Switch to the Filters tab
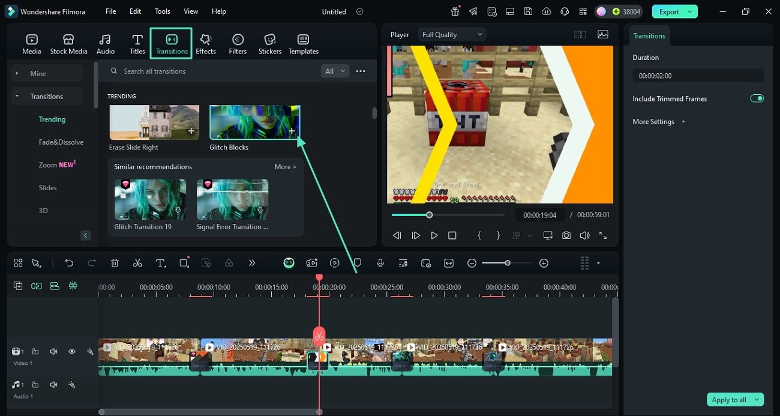The width and height of the screenshot is (780, 416). (238, 44)
